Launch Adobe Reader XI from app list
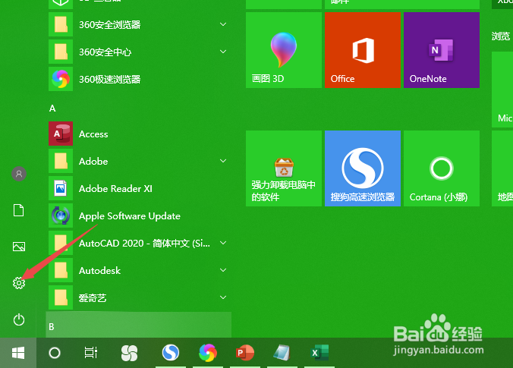 click(x=140, y=188)
